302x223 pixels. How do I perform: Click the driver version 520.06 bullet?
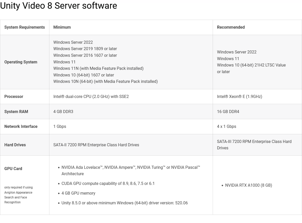(x=125, y=203)
